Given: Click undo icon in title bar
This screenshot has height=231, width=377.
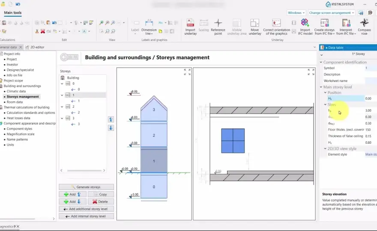Looking at the screenshot, I should (x=18, y=4).
